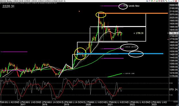Click the 1980.00 price axis label

coord(174,21)
